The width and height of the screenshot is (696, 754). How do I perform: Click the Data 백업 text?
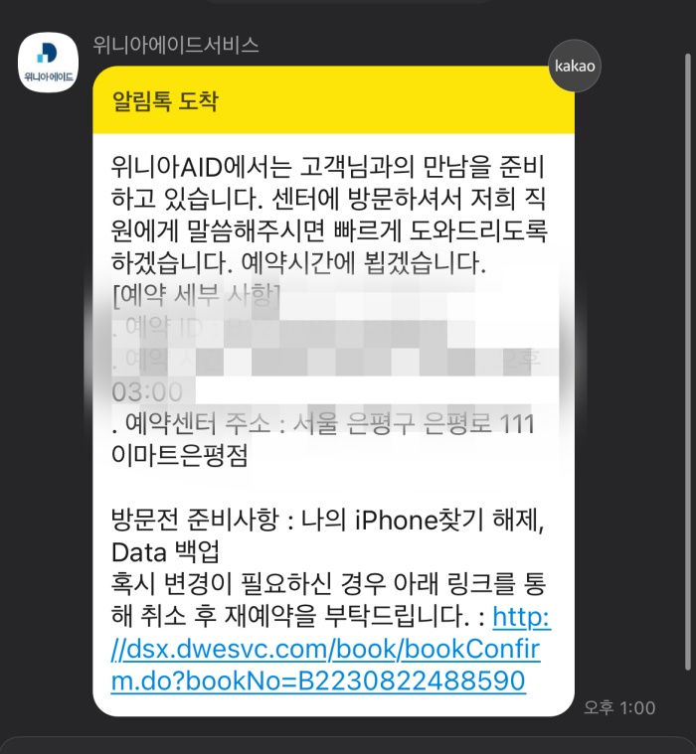coord(166,552)
